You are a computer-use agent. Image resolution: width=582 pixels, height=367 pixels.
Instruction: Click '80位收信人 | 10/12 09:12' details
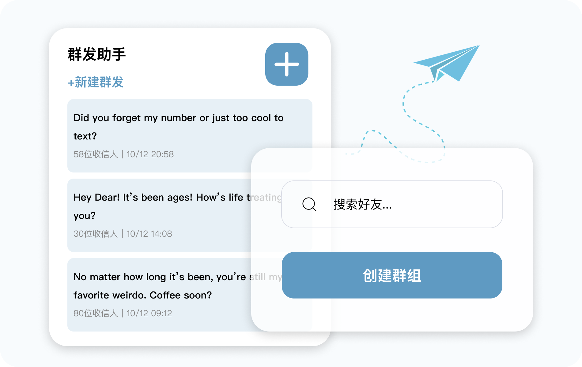coord(123,313)
